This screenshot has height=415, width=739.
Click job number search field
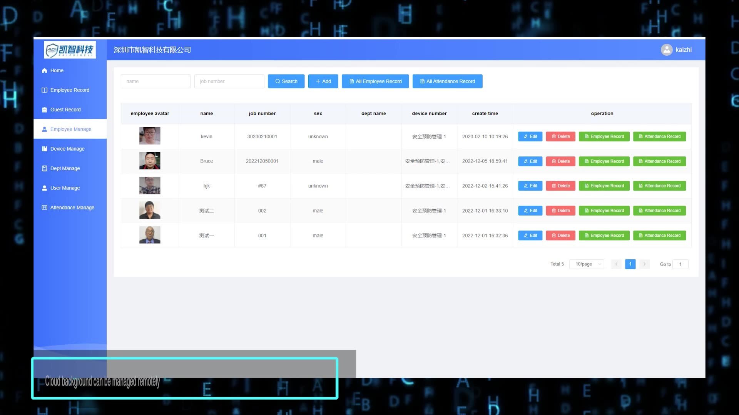pyautogui.click(x=229, y=81)
